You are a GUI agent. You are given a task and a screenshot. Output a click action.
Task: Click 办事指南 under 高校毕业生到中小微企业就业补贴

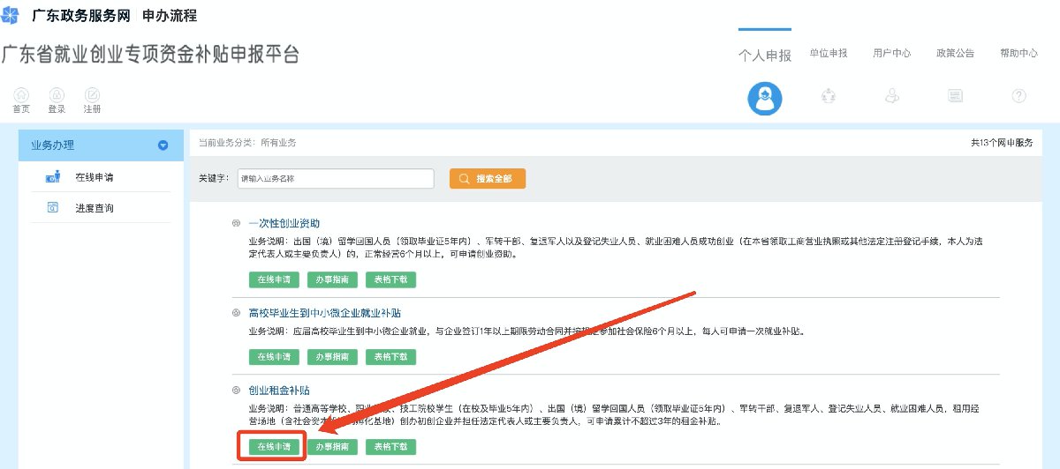[332, 357]
